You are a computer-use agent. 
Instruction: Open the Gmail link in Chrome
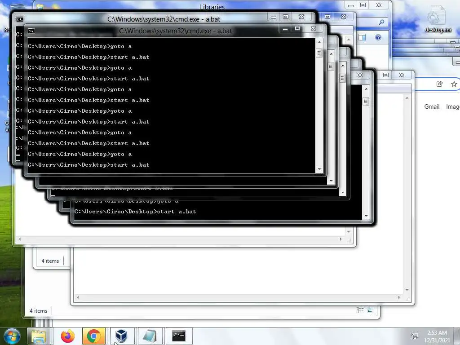point(432,107)
